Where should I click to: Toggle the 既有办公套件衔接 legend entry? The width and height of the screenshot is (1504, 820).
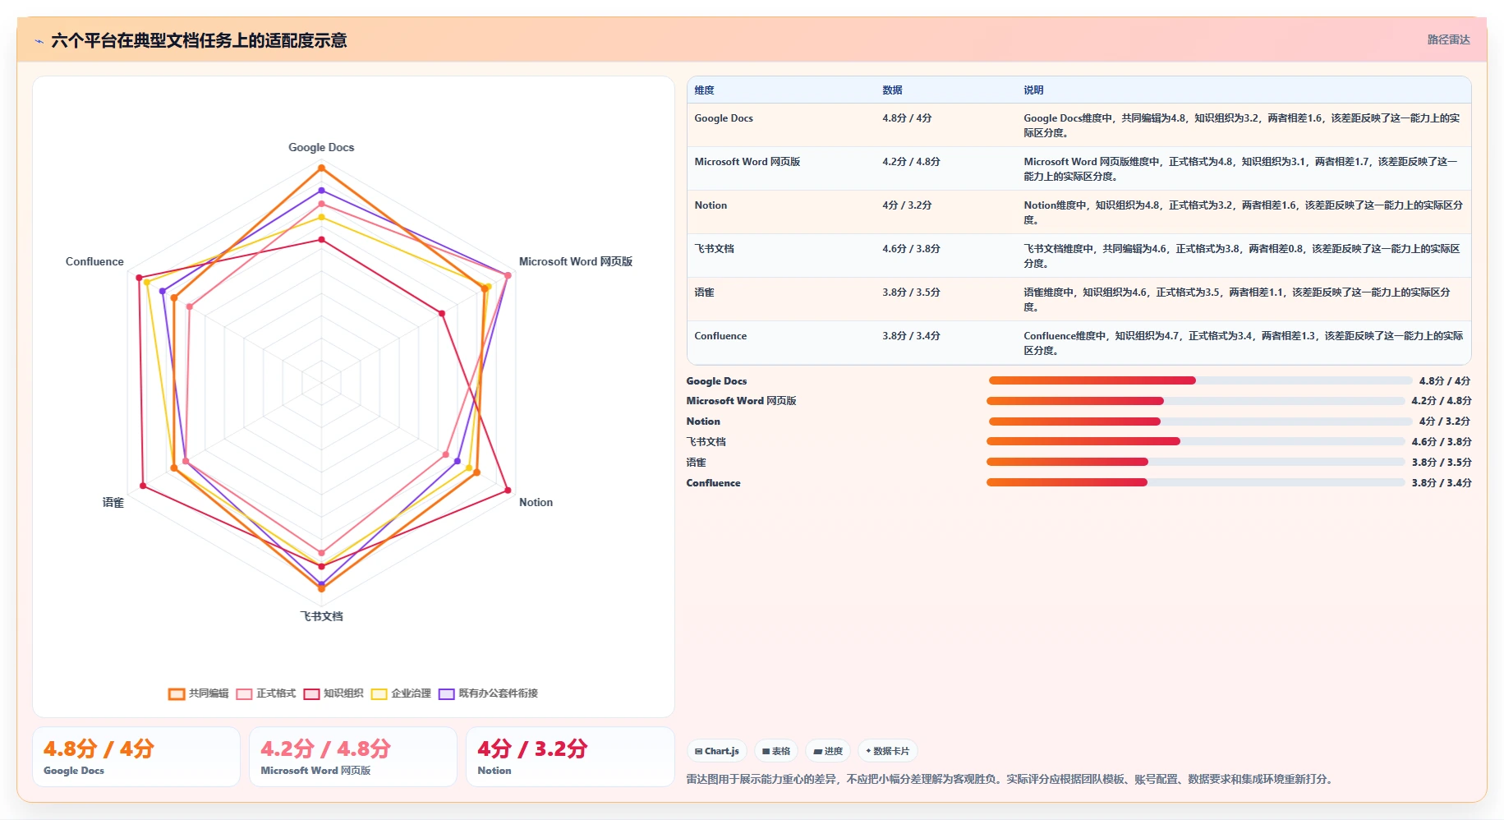tap(488, 693)
